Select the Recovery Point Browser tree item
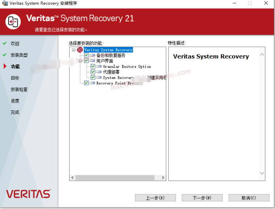Image resolution: width=275 pixels, height=209 pixels. [x=115, y=83]
